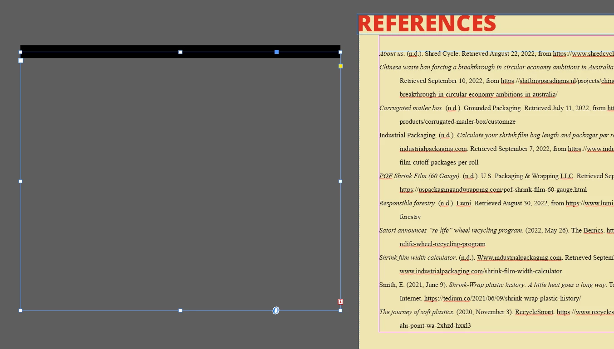Select the black bar above the frame

tap(180, 48)
